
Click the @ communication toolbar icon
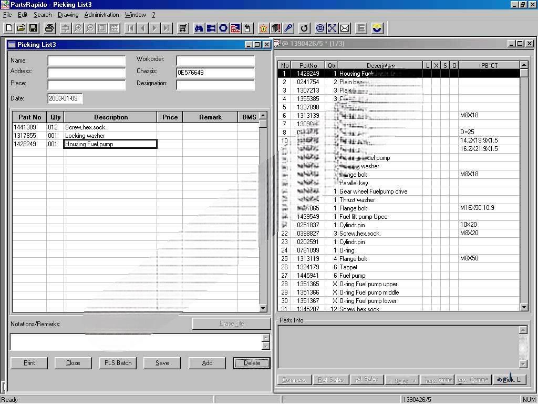tap(320, 28)
